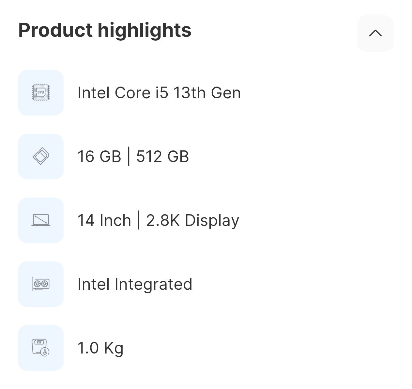Click the weight scale icon
412x389 pixels.
click(x=41, y=348)
